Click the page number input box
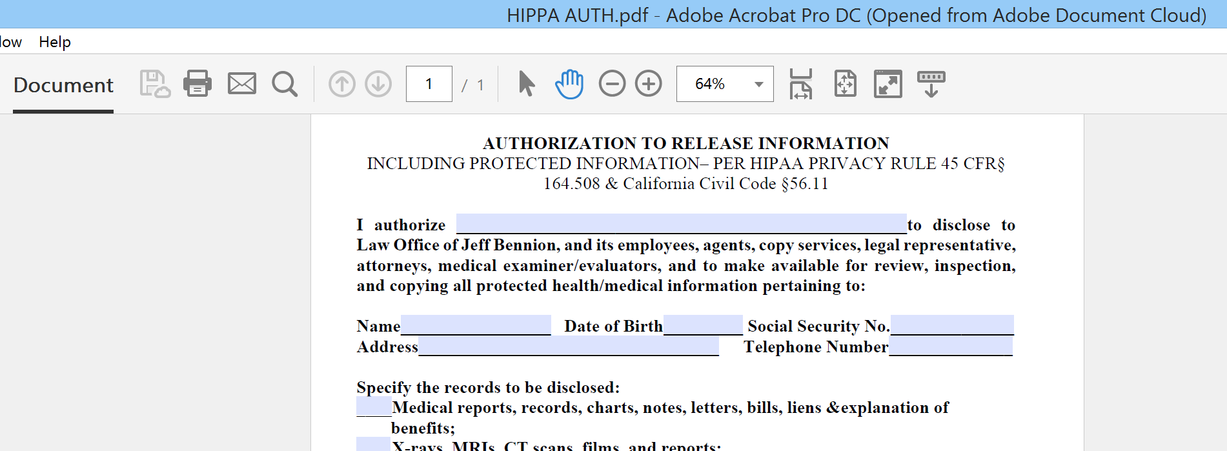This screenshot has height=451, width=1227. 429,84
